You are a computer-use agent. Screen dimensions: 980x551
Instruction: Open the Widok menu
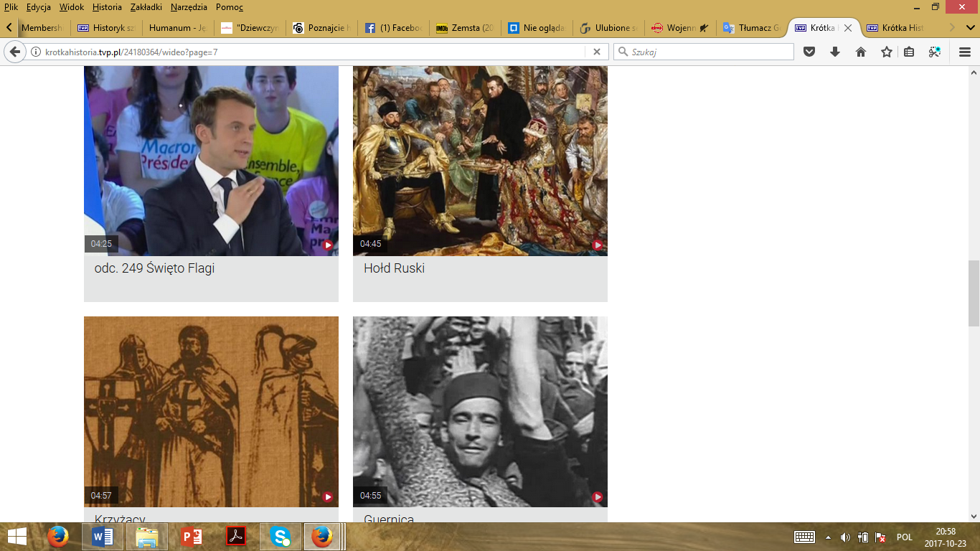click(72, 7)
